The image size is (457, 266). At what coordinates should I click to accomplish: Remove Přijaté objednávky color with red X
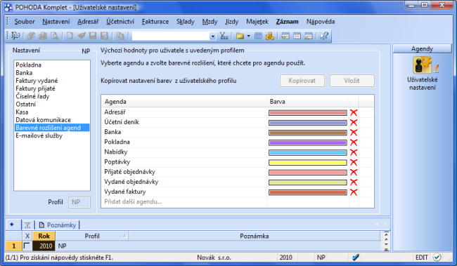(354, 172)
